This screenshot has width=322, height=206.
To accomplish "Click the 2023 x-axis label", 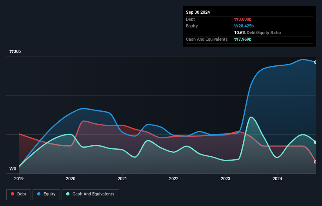I will click(x=226, y=179).
